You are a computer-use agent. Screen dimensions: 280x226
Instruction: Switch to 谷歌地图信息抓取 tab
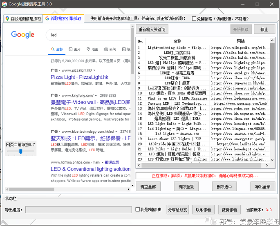point(23,18)
